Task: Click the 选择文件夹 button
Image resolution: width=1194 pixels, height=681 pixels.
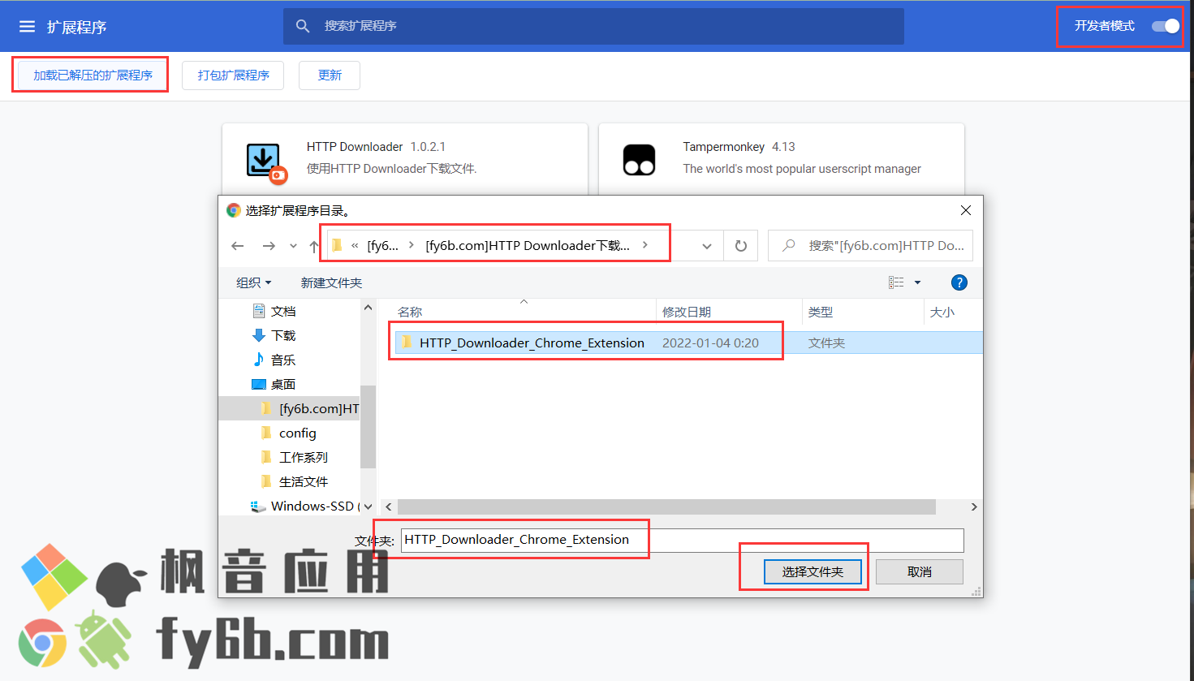Action: [813, 572]
